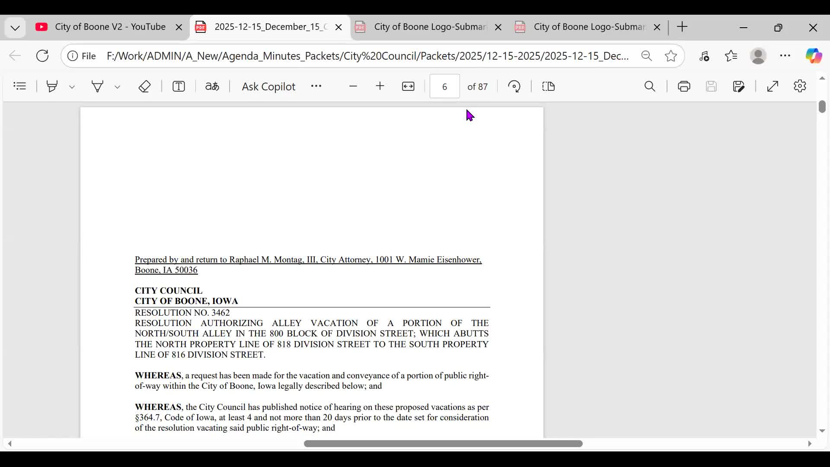The width and height of the screenshot is (830, 467).
Task: Print the PDF document
Action: point(684,86)
